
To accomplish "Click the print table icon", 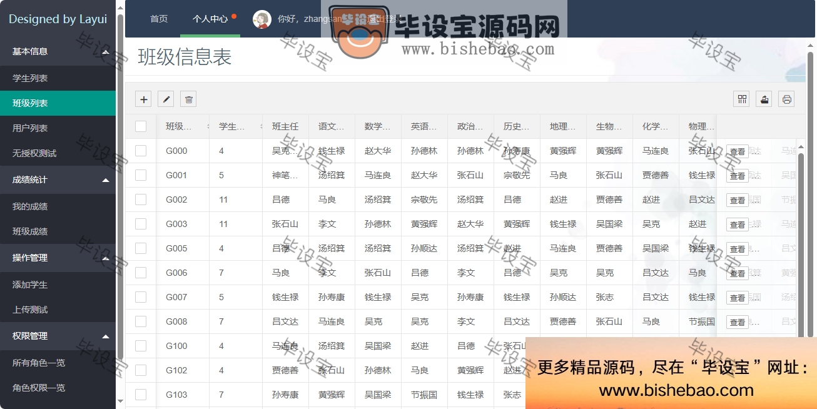I will click(787, 99).
